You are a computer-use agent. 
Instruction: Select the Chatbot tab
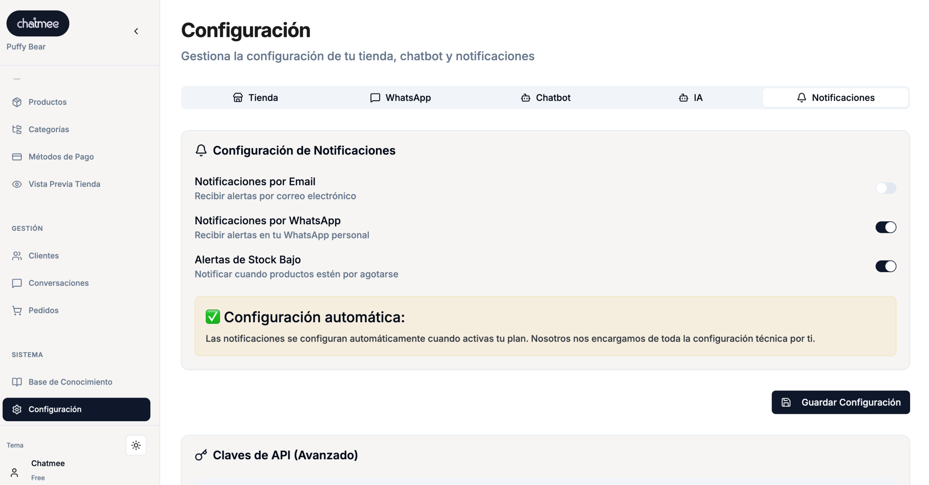pyautogui.click(x=545, y=98)
